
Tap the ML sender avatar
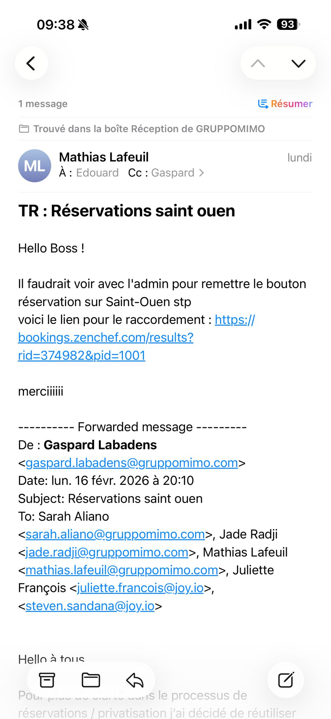click(x=34, y=166)
